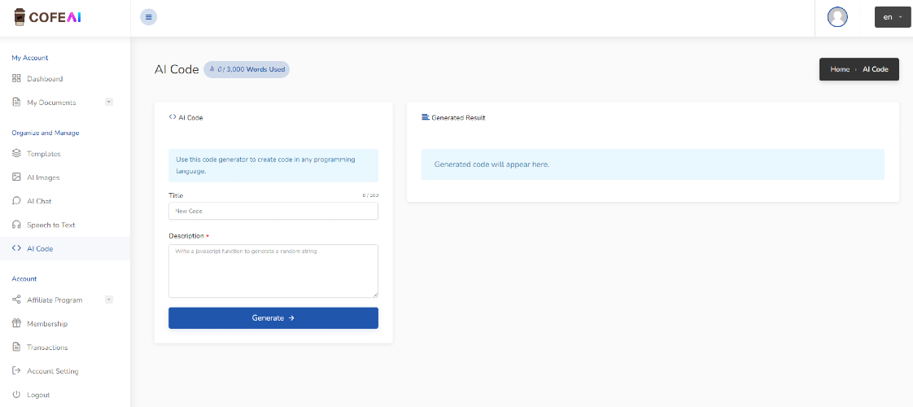Viewport: 913px width, 407px height.
Task: Click the Title character counter
Action: (370, 195)
